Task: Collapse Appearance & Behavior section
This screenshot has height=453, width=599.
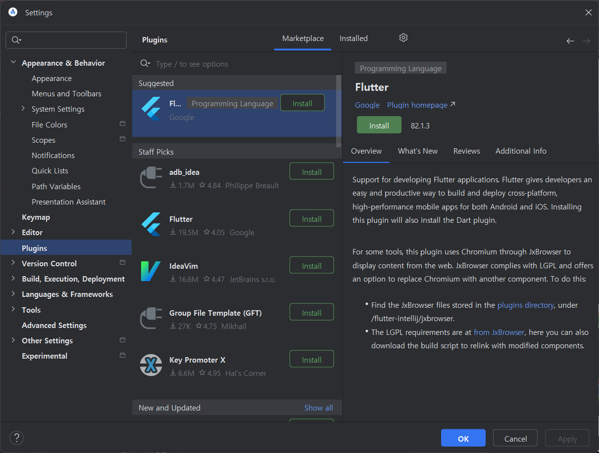Action: click(x=13, y=63)
